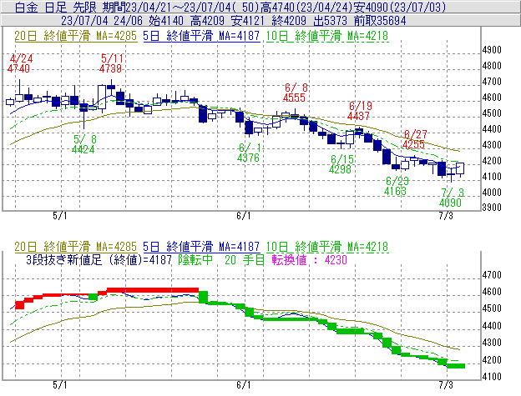521x396 pixels.
Task: Click the 4/24 4740 high label
Action: click(18, 63)
